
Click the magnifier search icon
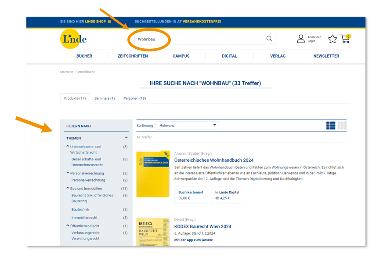pyautogui.click(x=269, y=39)
